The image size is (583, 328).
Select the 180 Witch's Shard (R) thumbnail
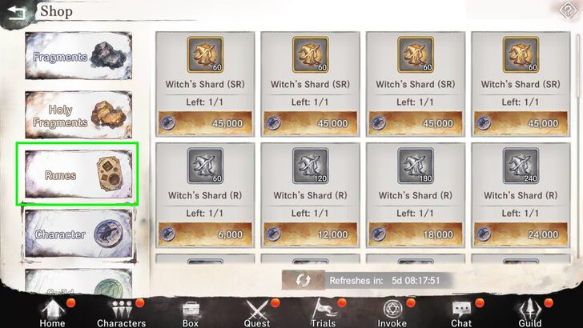[x=416, y=166]
